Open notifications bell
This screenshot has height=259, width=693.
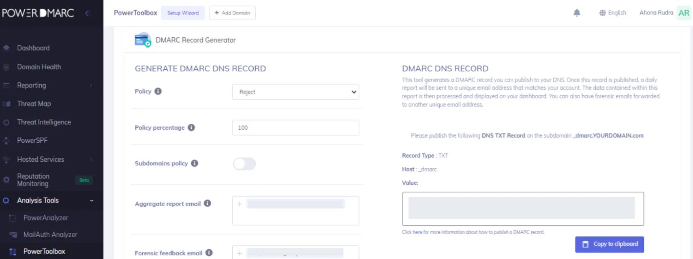tap(577, 13)
